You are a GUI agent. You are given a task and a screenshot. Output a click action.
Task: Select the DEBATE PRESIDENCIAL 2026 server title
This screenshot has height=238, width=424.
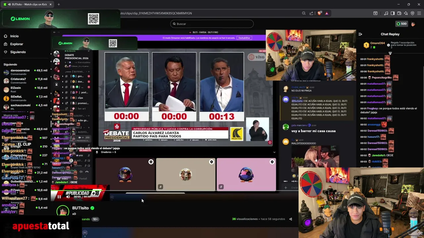coord(76,57)
